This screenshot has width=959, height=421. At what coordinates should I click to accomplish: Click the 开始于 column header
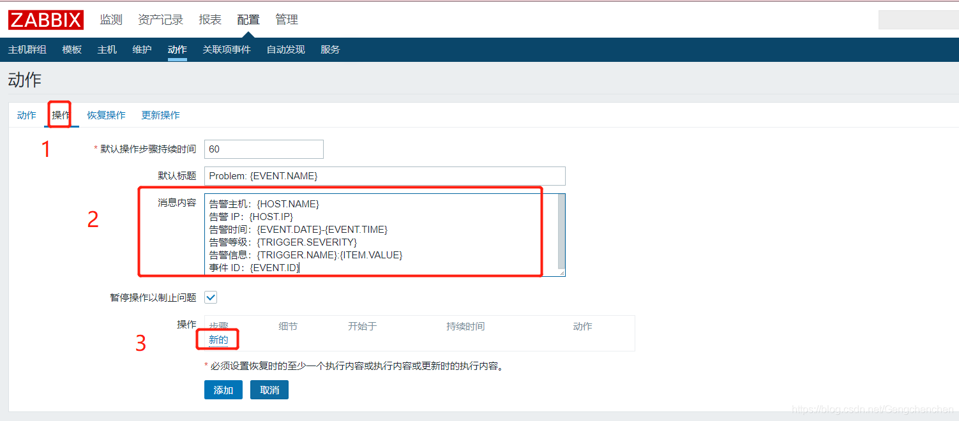click(363, 326)
